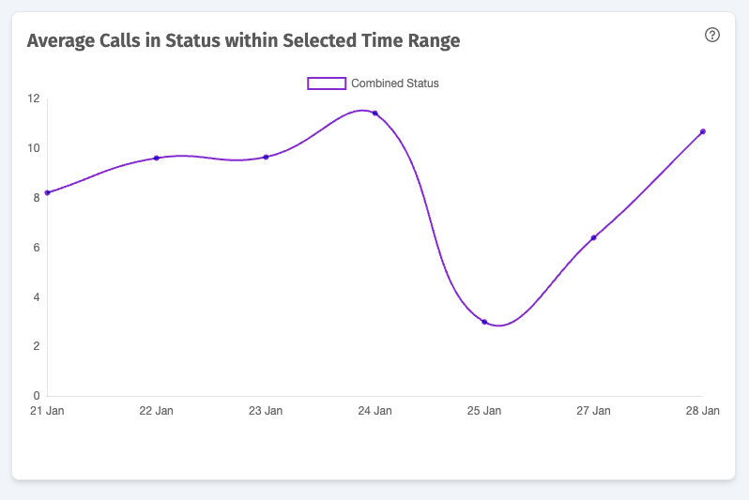Click the 12 value on the y-axis

[x=34, y=98]
